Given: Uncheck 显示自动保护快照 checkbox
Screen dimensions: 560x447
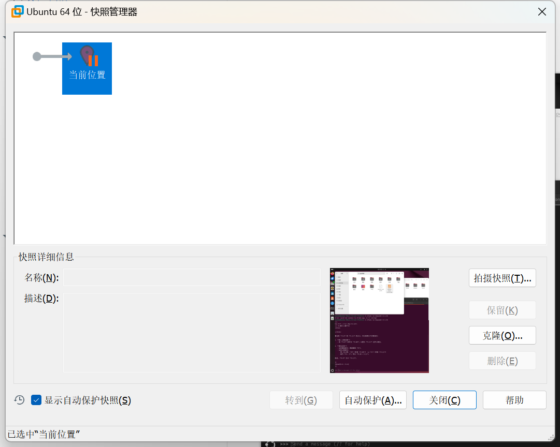Looking at the screenshot, I should [36, 400].
